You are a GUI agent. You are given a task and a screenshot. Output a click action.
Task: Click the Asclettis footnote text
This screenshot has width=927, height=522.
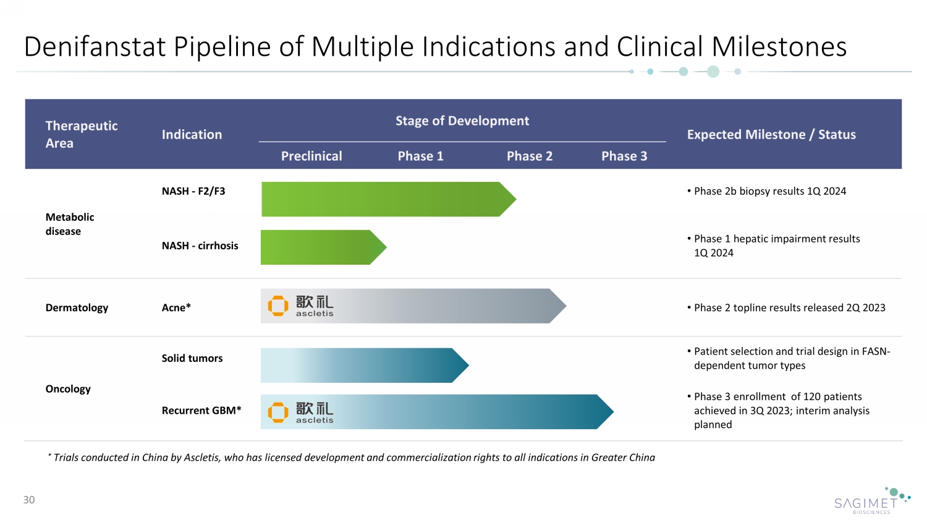pyautogui.click(x=353, y=458)
